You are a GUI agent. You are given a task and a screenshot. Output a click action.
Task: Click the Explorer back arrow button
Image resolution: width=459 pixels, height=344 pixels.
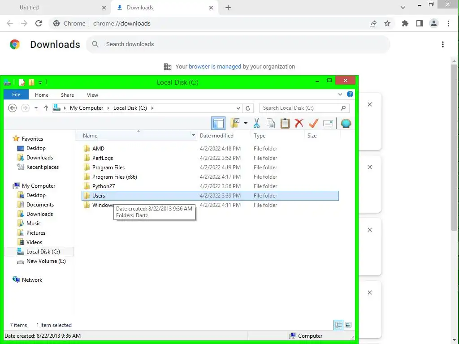12,108
